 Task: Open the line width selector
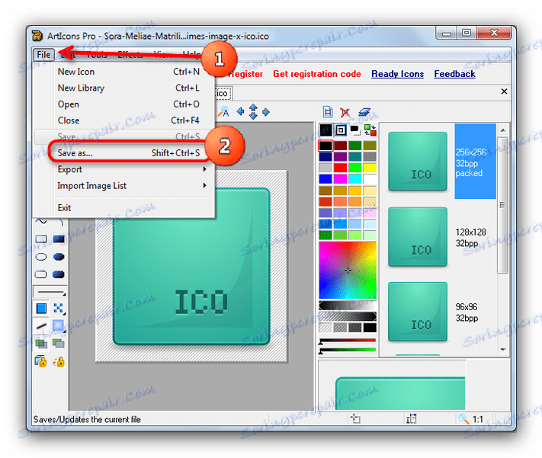pos(50,292)
